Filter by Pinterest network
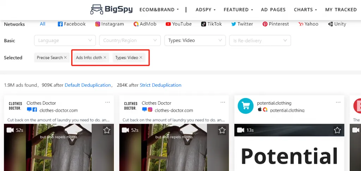Screen dimensions: 361x171 (x=276, y=24)
